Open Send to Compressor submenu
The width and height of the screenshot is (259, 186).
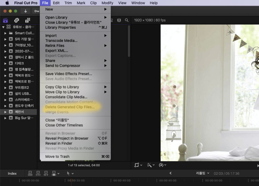[x=75, y=66]
